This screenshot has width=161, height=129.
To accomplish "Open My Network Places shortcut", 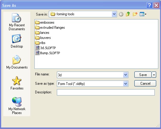I will tap(17, 106).
